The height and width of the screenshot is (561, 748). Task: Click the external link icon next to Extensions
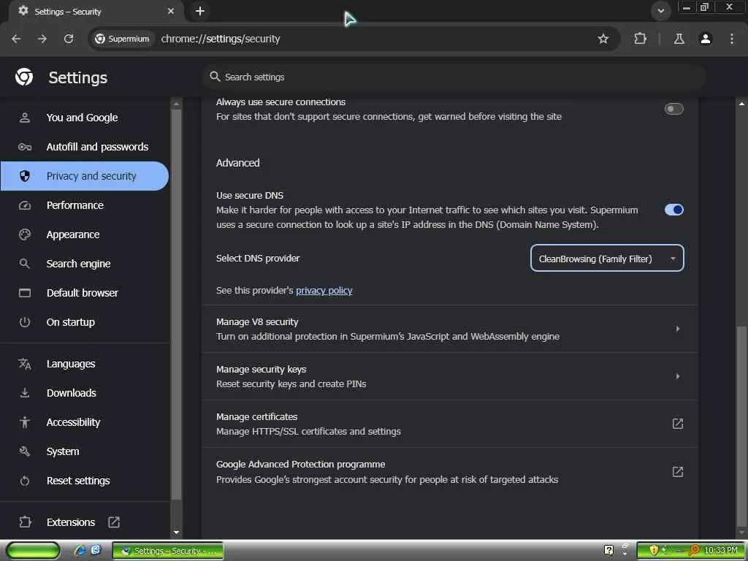pos(113,522)
